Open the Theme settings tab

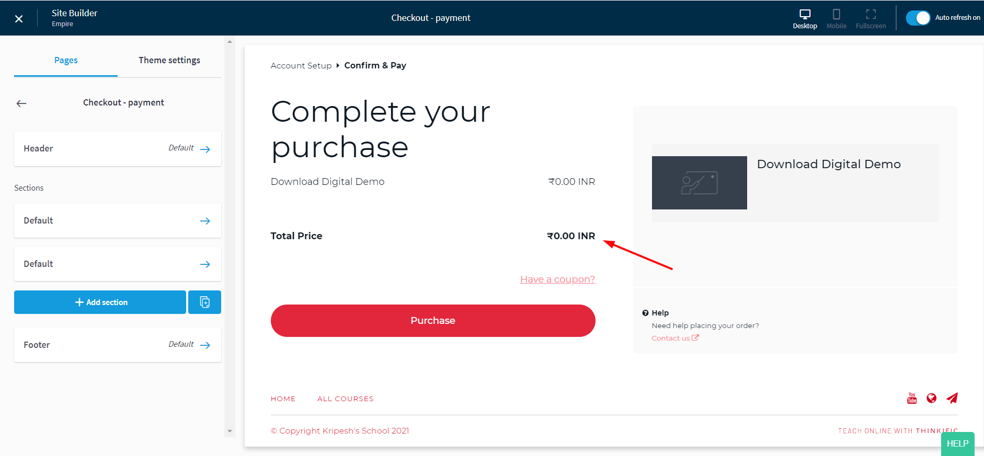169,61
